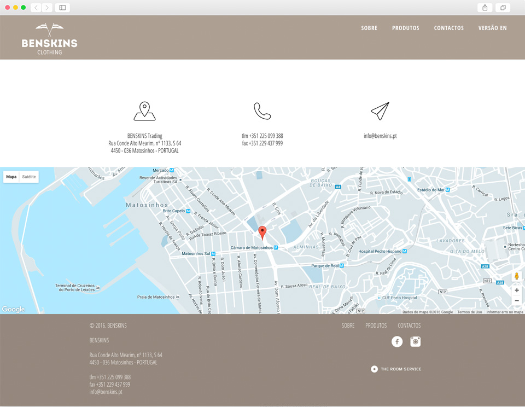Open the Instagram icon in footer
Image resolution: width=525 pixels, height=407 pixels.
click(416, 342)
